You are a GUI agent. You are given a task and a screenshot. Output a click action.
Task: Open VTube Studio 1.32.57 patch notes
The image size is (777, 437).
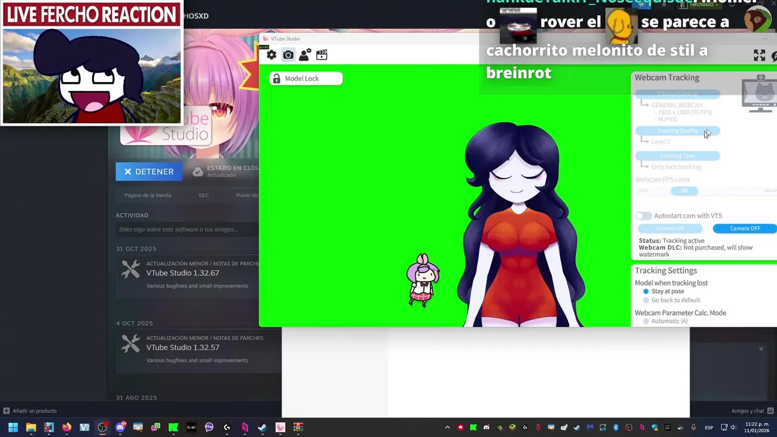pyautogui.click(x=183, y=348)
